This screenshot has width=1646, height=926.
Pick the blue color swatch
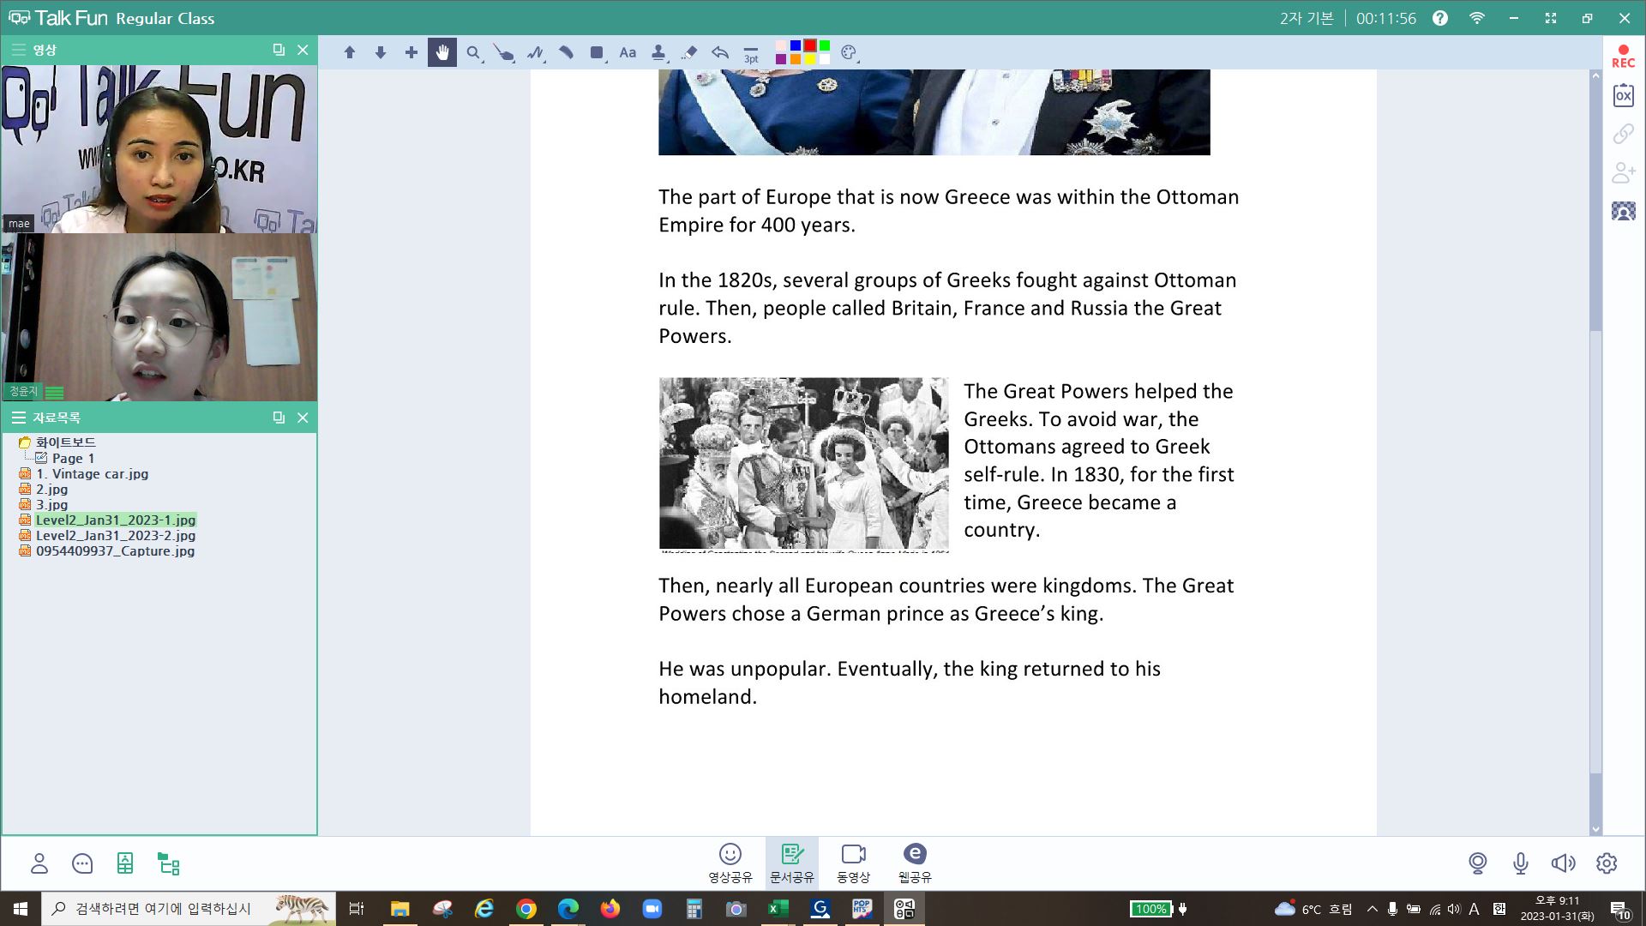coord(796,45)
